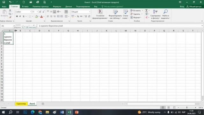The height and width of the screenshot is (115, 204).
Task: Open text orientation options
Action: [59, 11]
